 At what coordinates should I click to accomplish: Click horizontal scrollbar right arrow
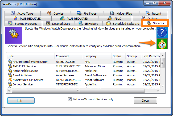158,91
